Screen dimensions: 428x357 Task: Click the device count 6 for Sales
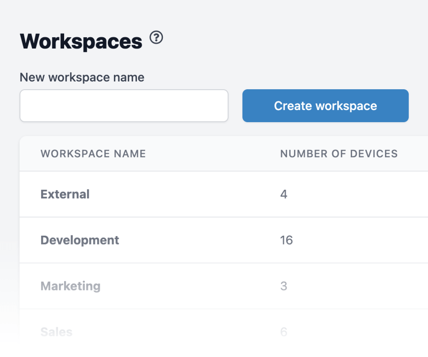[x=284, y=332]
